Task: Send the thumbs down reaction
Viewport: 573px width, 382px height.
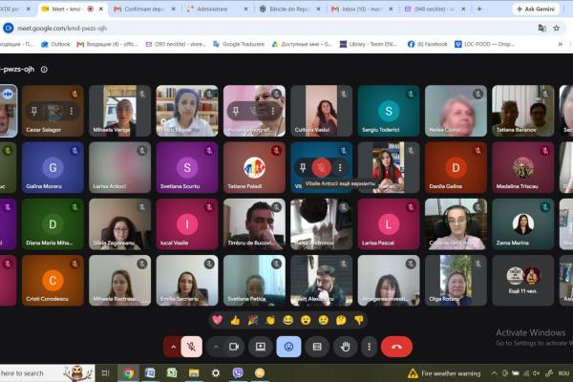Action: pyautogui.click(x=359, y=320)
